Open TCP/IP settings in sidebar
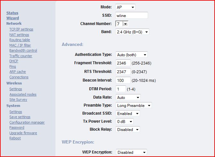 coord(21,29)
